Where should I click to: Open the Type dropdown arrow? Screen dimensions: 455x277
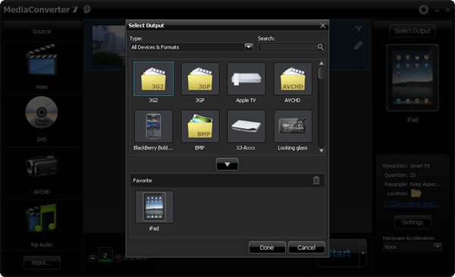point(249,47)
